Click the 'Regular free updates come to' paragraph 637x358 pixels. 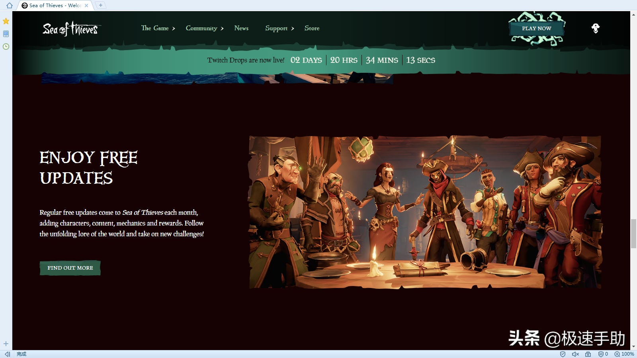tap(121, 223)
